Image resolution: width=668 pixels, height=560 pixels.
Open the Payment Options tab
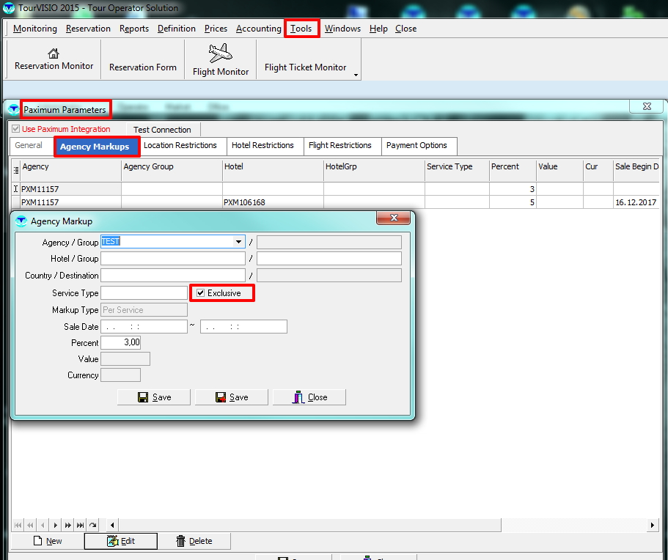416,145
